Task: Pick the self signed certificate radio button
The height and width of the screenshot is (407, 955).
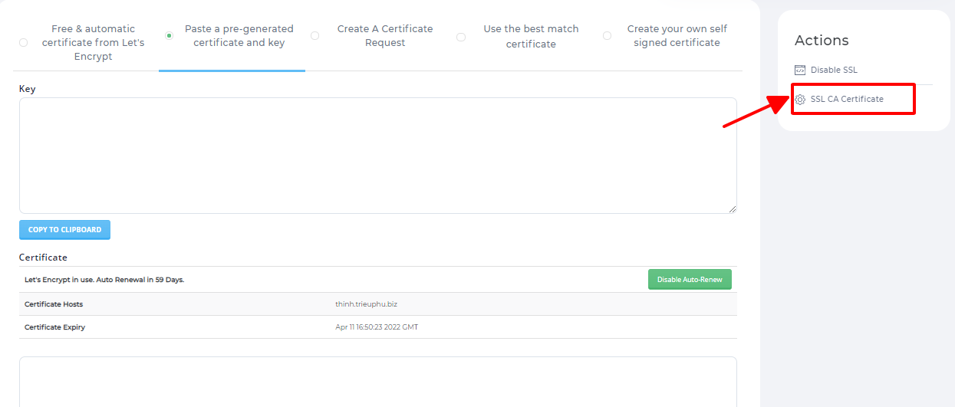Action: [607, 35]
